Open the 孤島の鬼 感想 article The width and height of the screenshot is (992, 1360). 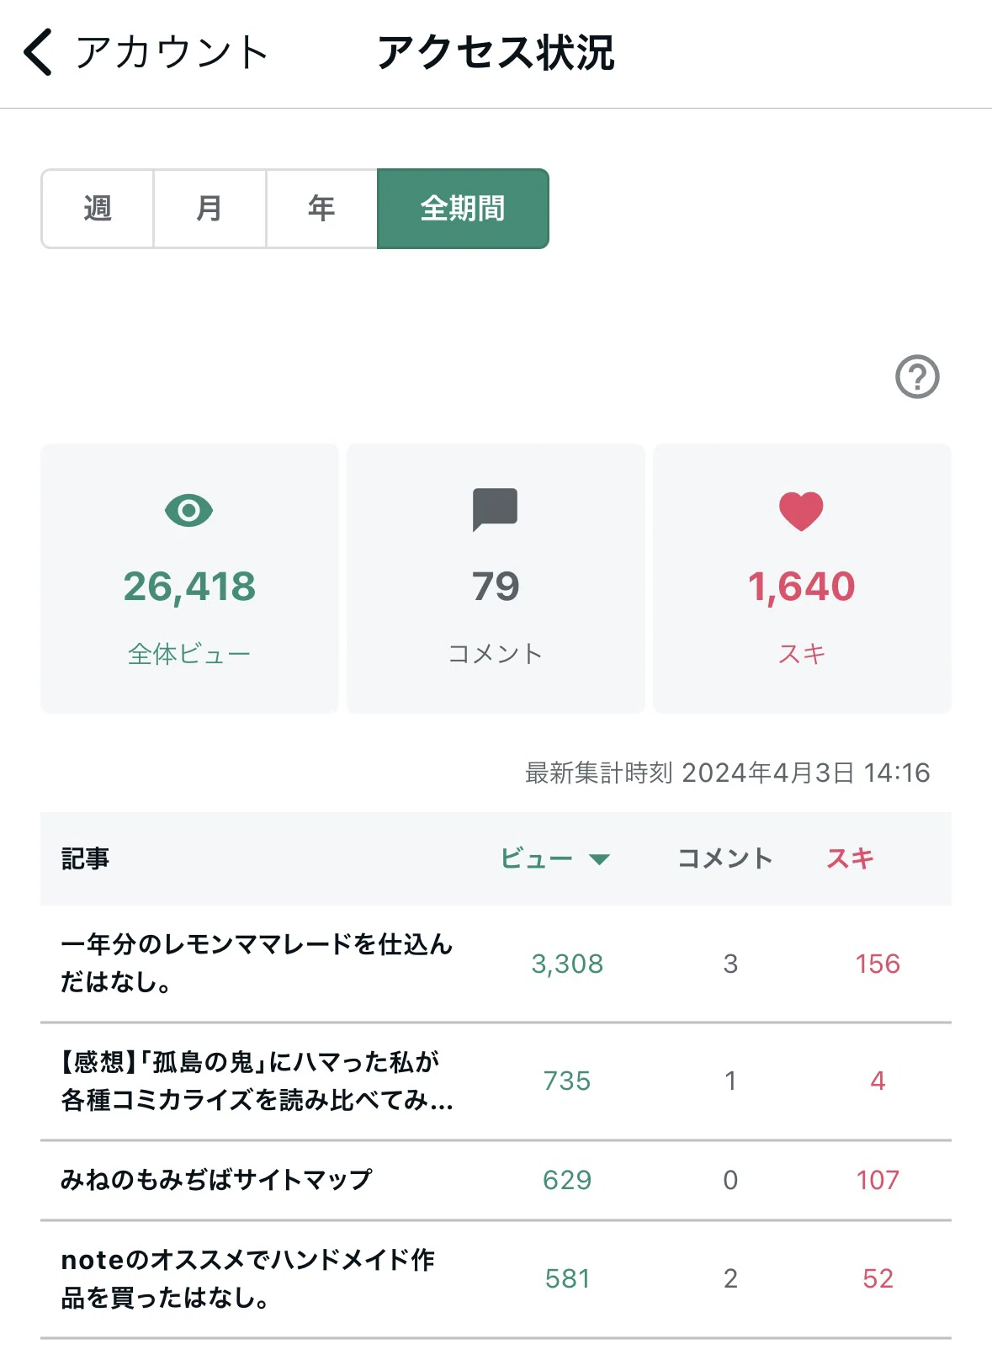(496, 1081)
